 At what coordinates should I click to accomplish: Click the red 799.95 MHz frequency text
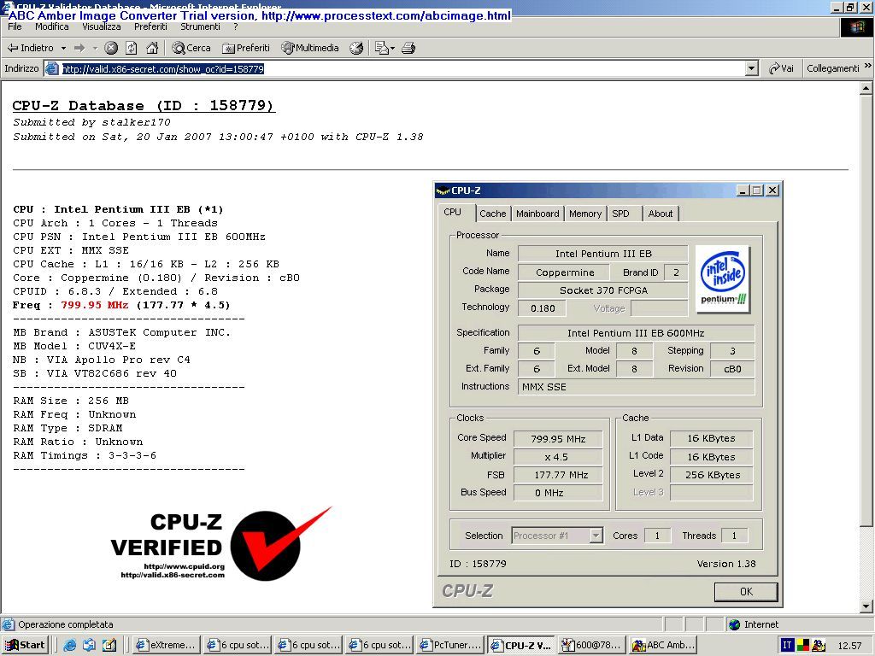click(94, 305)
